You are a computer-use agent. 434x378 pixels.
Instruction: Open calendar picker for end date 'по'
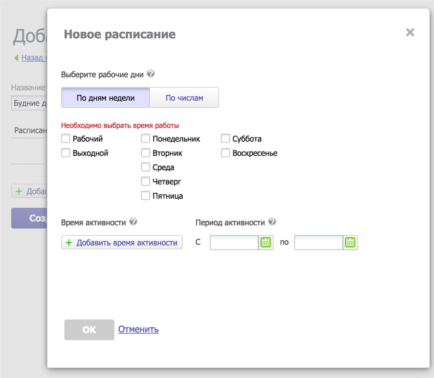pos(350,242)
